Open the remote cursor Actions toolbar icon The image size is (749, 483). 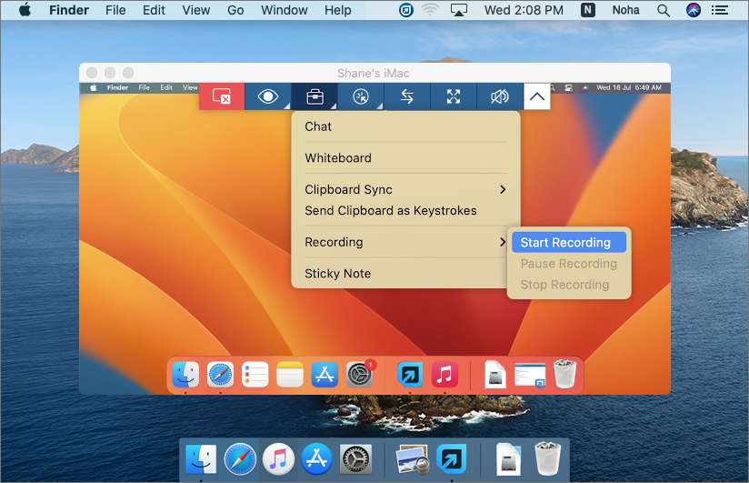pos(361,96)
